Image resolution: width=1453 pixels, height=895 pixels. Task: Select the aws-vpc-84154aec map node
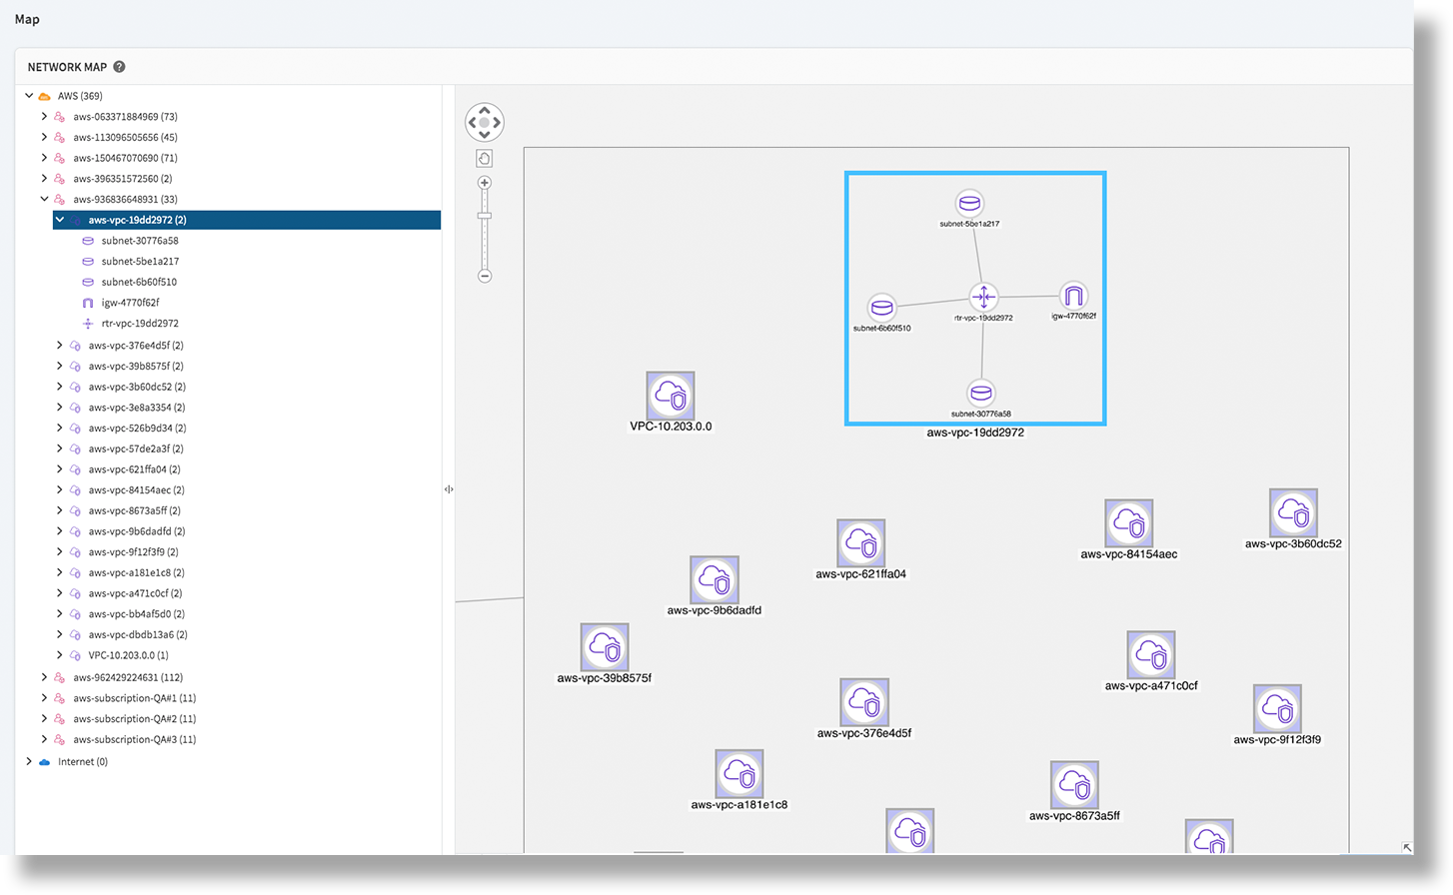tap(1129, 523)
